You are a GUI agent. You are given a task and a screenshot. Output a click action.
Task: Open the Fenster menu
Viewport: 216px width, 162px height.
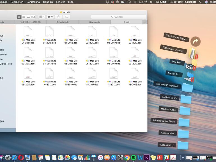(x=60, y=2)
